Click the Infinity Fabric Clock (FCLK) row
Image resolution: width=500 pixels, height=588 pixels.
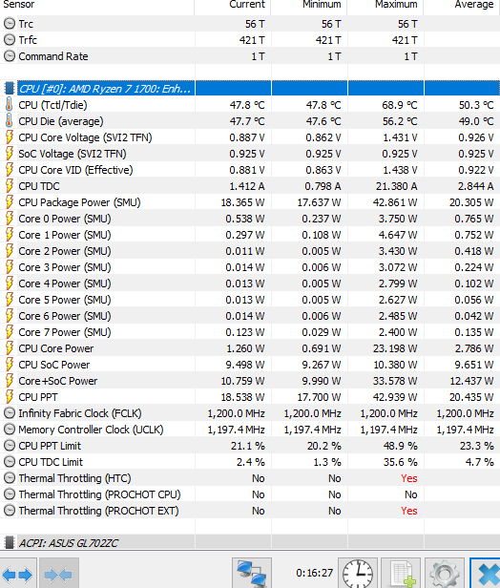pyautogui.click(x=250, y=413)
